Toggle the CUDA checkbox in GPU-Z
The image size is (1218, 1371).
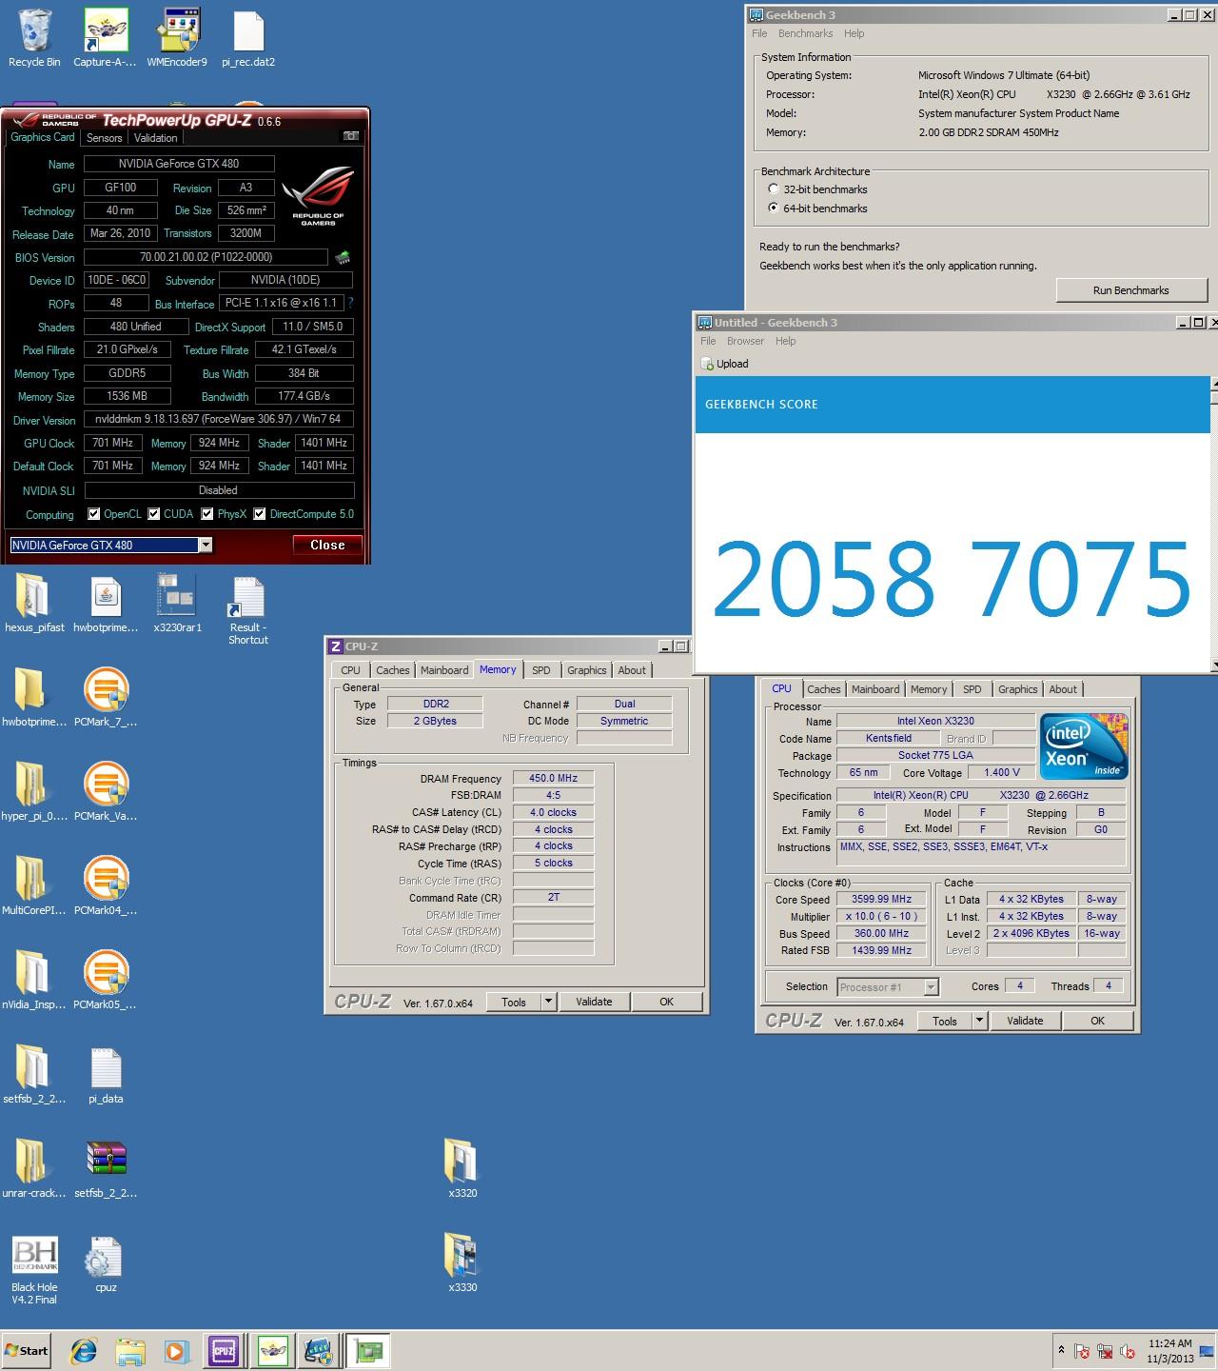[154, 514]
